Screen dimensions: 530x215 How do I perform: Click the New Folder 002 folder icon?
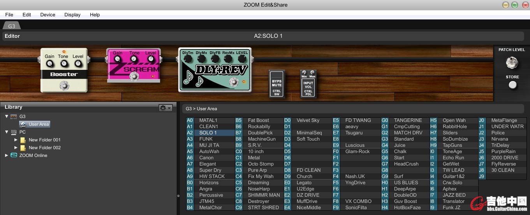point(23,148)
